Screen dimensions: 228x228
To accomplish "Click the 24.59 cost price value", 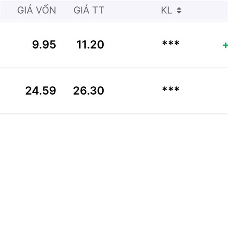I will (41, 90).
